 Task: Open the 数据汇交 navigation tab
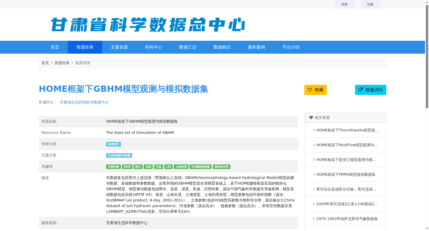188,47
